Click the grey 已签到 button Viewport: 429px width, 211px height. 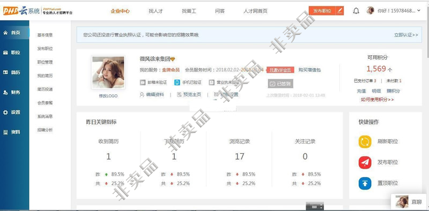280,84
